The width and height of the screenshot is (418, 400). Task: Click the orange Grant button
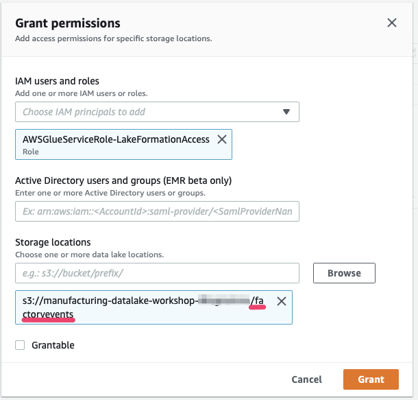371,379
